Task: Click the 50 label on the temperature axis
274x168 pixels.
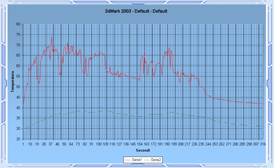Action: (18, 87)
